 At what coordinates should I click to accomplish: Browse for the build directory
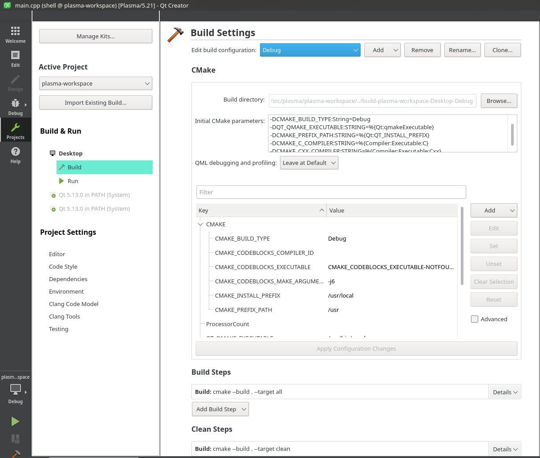tap(499, 101)
